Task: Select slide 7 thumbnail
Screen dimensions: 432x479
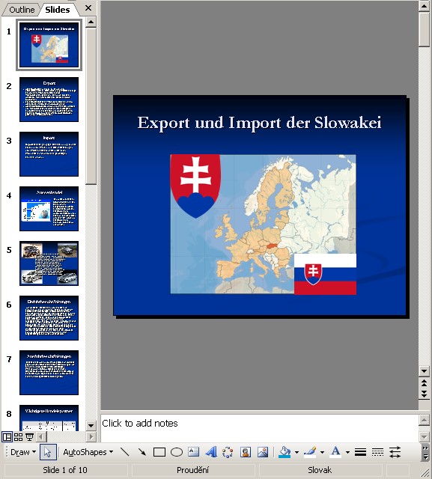Action: pyautogui.click(x=49, y=373)
